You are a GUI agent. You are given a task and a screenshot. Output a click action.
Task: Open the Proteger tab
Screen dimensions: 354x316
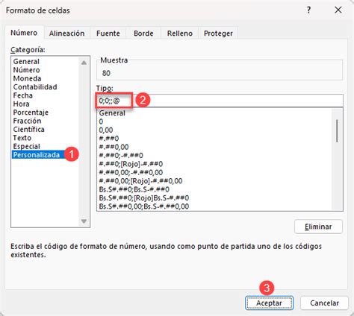(x=218, y=34)
